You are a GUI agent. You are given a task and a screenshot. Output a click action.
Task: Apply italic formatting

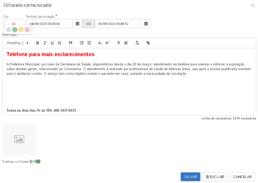45,43
